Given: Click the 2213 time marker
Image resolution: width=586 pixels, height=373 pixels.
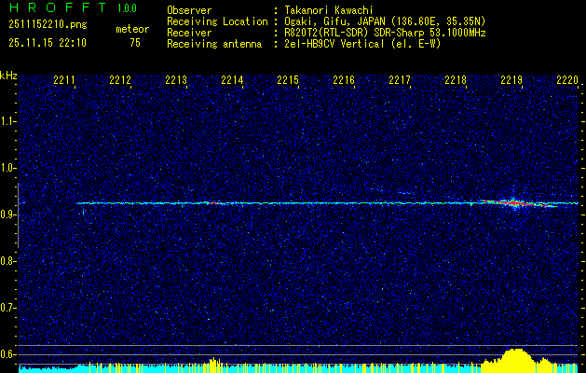Looking at the screenshot, I should (176, 80).
